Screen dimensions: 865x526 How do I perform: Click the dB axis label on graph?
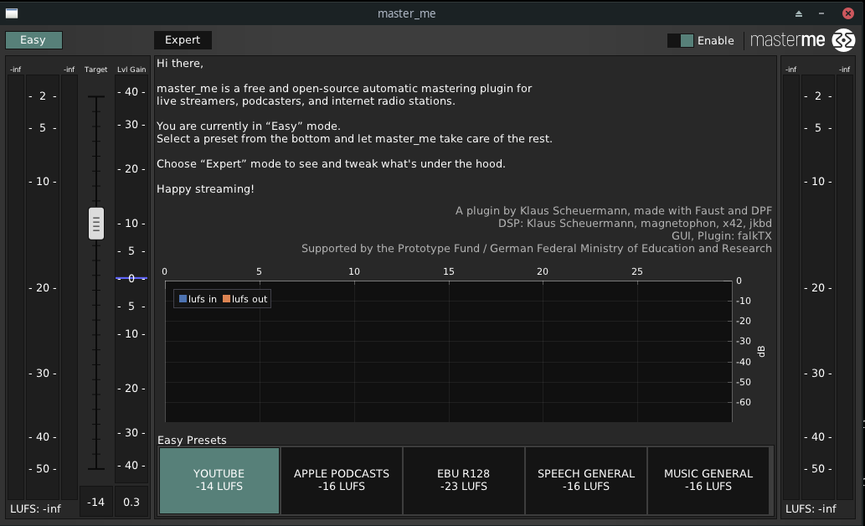pos(761,351)
